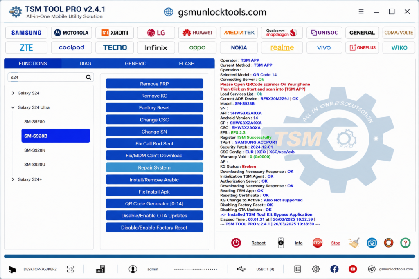Viewport: 419px width, 279px height.
Task: Clear the log with broom icon
Action: (354, 243)
